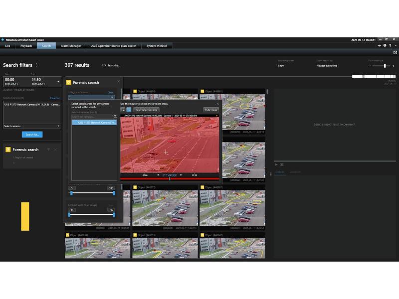This screenshot has height=299, width=399.
Task: Open thumbnail Object (#46847)
Action: tap(232, 246)
